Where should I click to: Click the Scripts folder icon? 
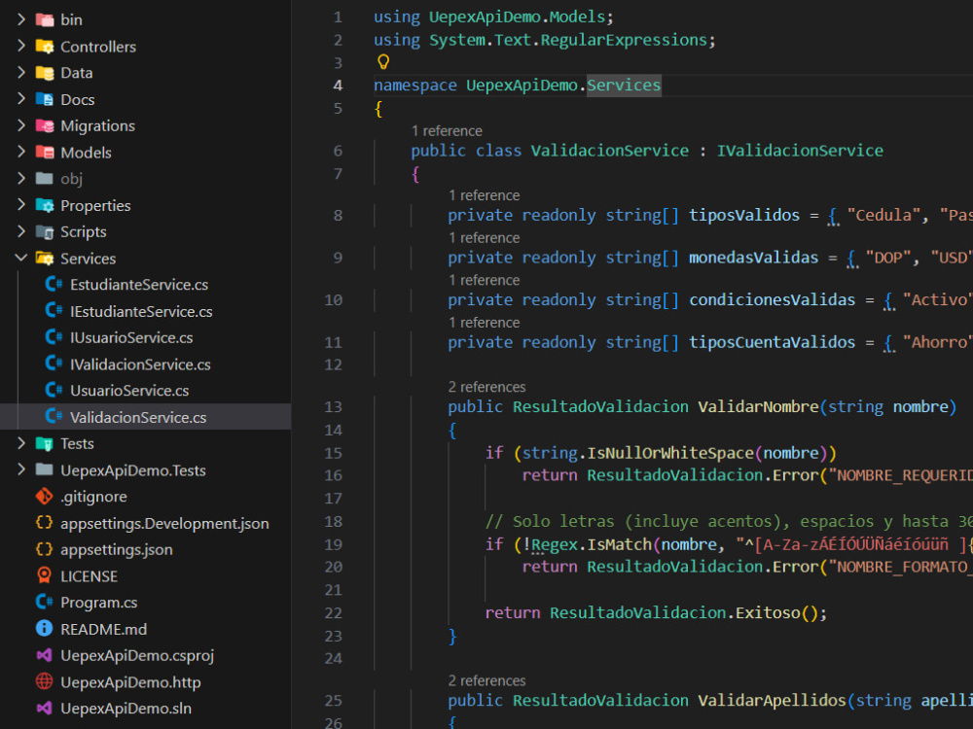(x=45, y=232)
